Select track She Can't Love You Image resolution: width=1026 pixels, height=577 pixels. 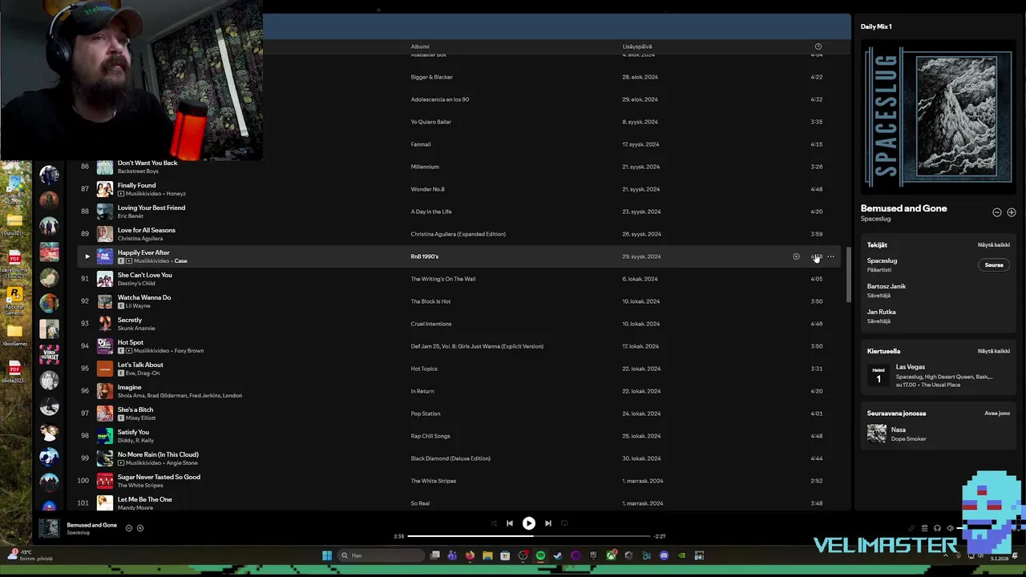click(x=144, y=275)
